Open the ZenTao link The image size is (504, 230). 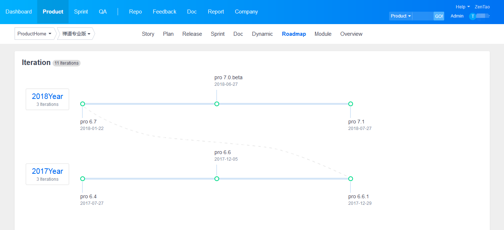point(482,7)
